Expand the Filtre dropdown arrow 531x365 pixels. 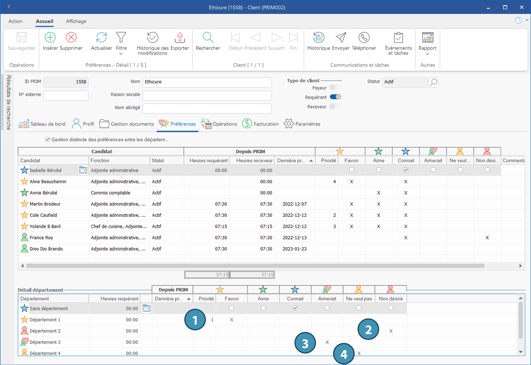click(121, 54)
